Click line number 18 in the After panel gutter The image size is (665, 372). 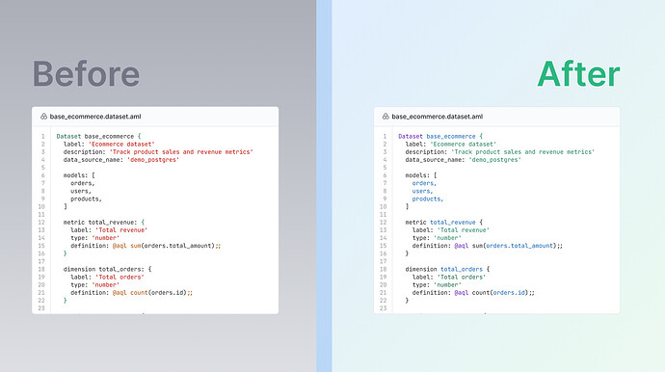[383, 269]
